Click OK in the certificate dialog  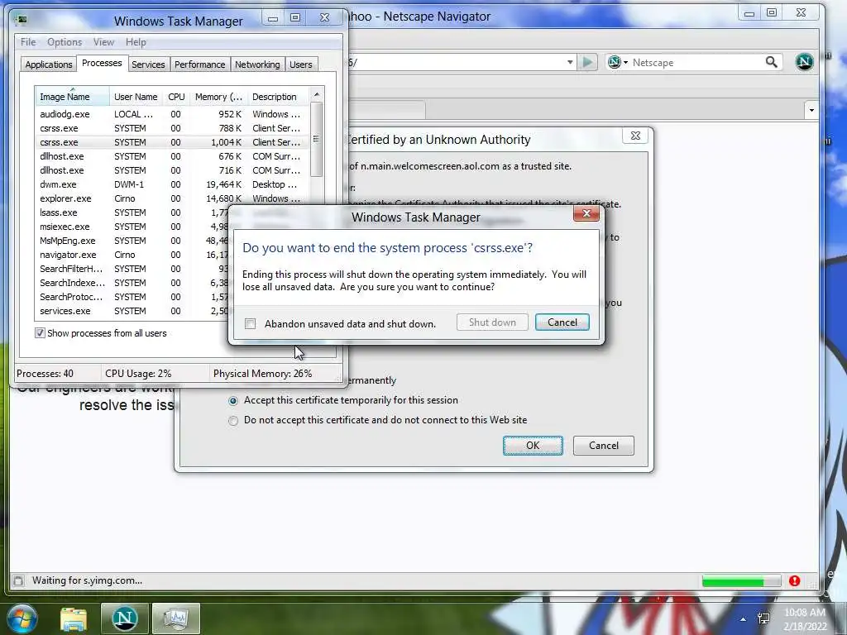(x=533, y=446)
